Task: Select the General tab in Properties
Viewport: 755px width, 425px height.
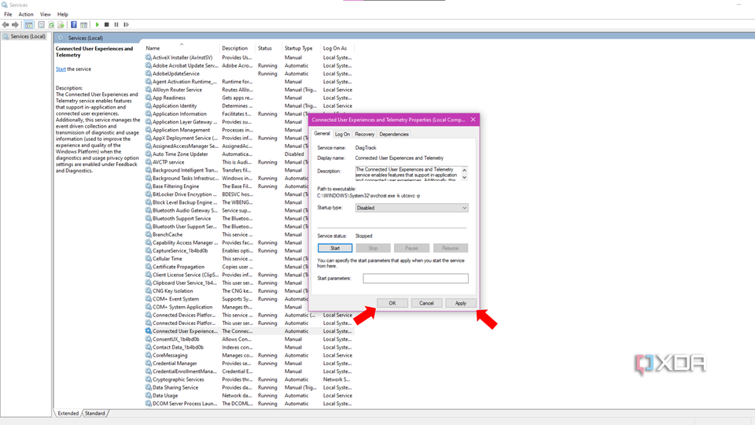Action: [x=322, y=134]
